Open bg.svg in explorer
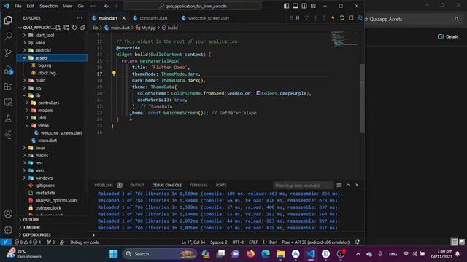This screenshot has width=467, height=262. coord(45,65)
